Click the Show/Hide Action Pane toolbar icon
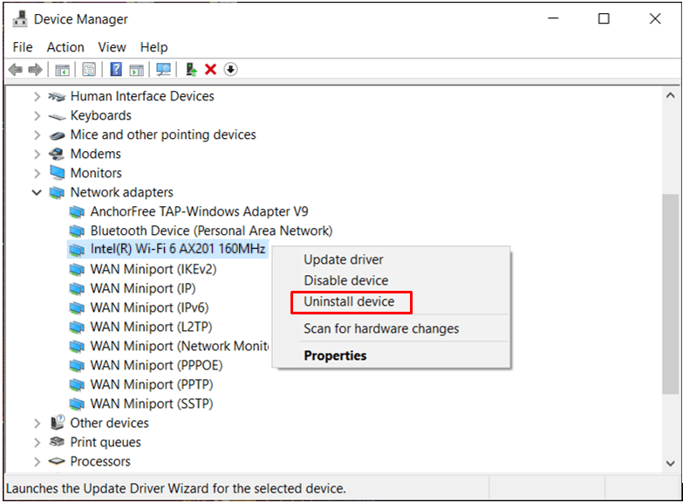Viewport: 683px width, 503px height. point(137,70)
